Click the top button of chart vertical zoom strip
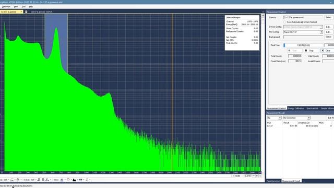Viewport: 334px width, 188px height. (x=263, y=16)
